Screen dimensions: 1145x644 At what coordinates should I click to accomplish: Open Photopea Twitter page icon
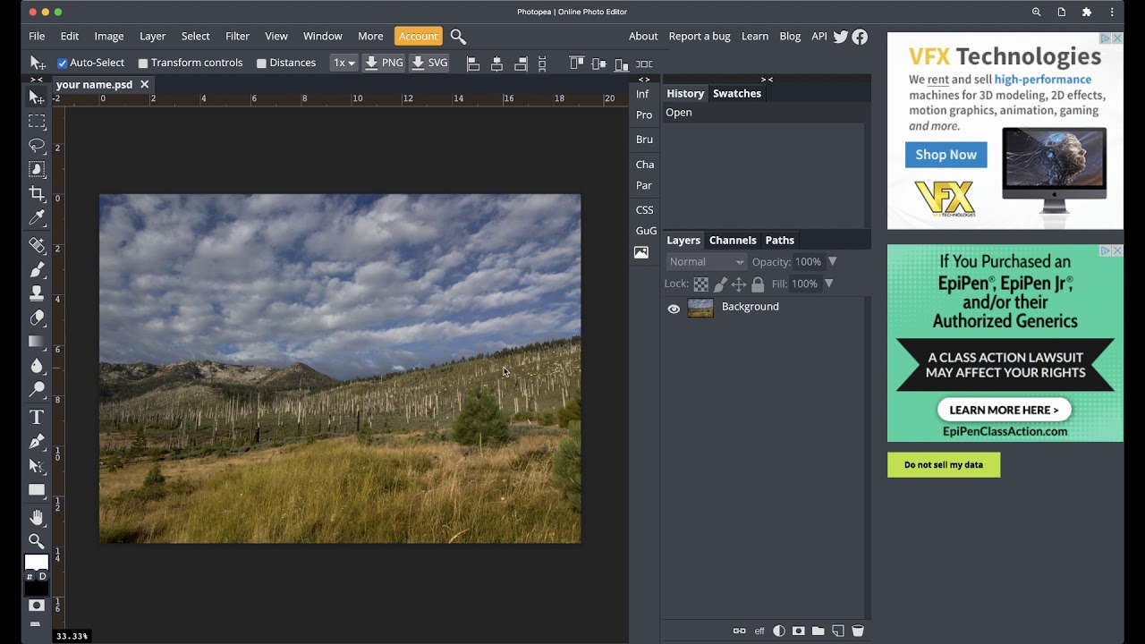[841, 37]
